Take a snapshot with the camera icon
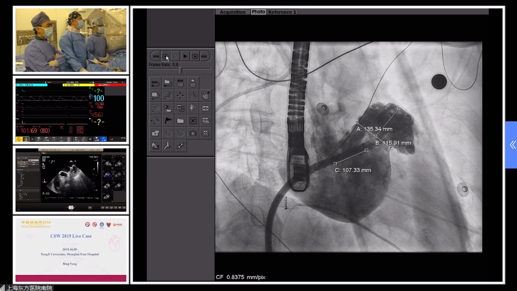 pyautogui.click(x=193, y=133)
